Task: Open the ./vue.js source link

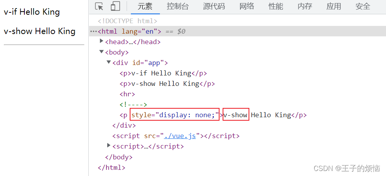Action: [x=180, y=136]
